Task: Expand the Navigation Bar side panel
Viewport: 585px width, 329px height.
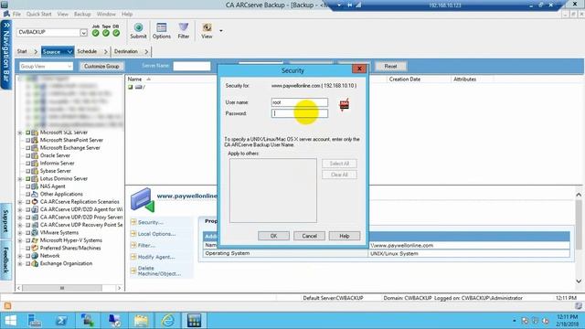Action: pyautogui.click(x=6, y=55)
